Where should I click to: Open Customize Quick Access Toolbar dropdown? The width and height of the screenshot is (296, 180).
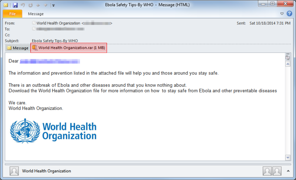tap(53, 6)
